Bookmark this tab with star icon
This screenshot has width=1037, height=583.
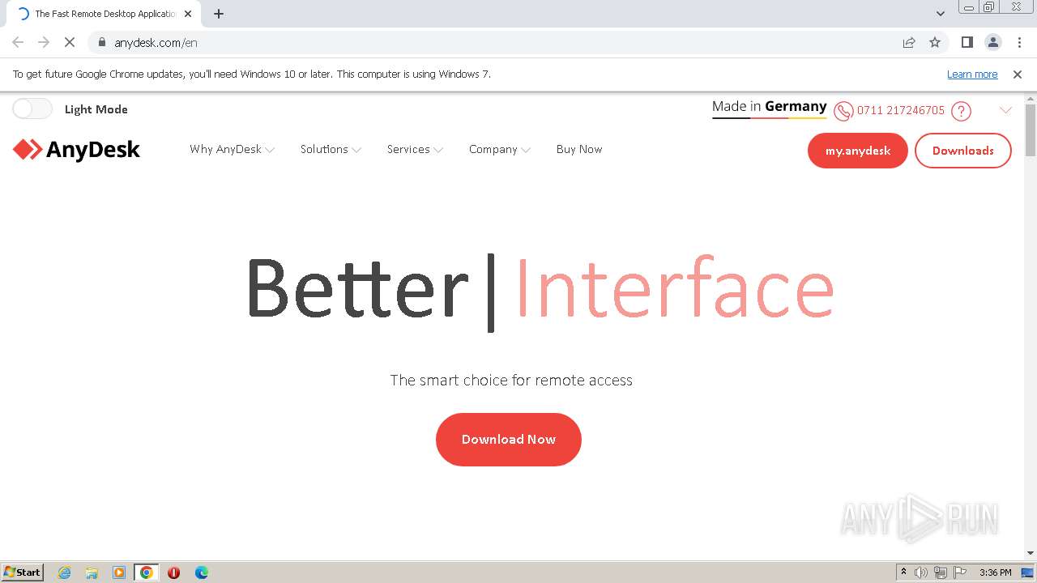coord(935,42)
